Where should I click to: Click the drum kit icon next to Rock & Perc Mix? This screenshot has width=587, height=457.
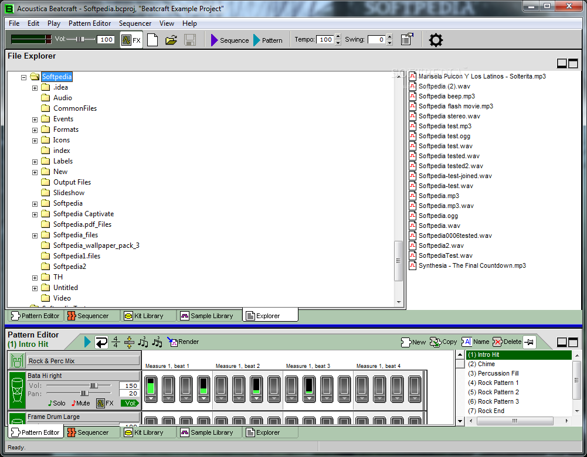coord(17,360)
